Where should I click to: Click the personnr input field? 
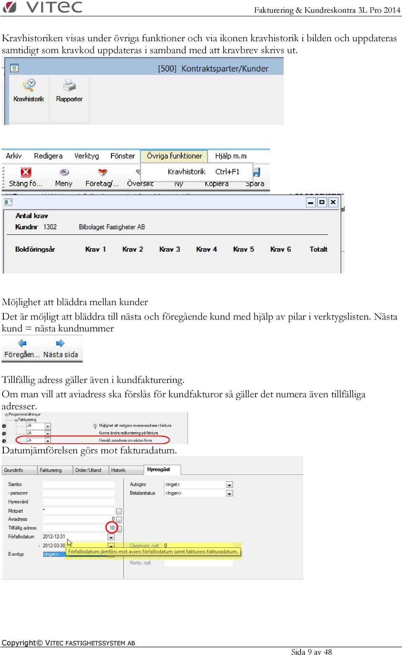78,493
